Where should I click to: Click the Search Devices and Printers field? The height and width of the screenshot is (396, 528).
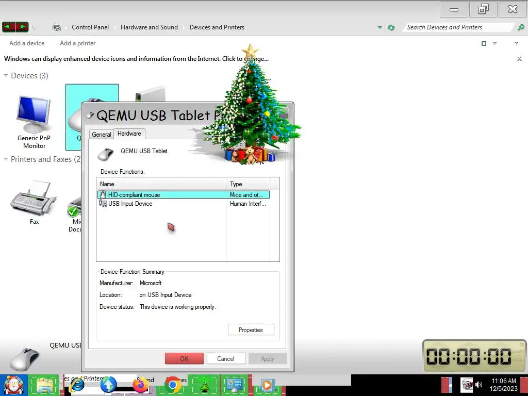(x=458, y=27)
